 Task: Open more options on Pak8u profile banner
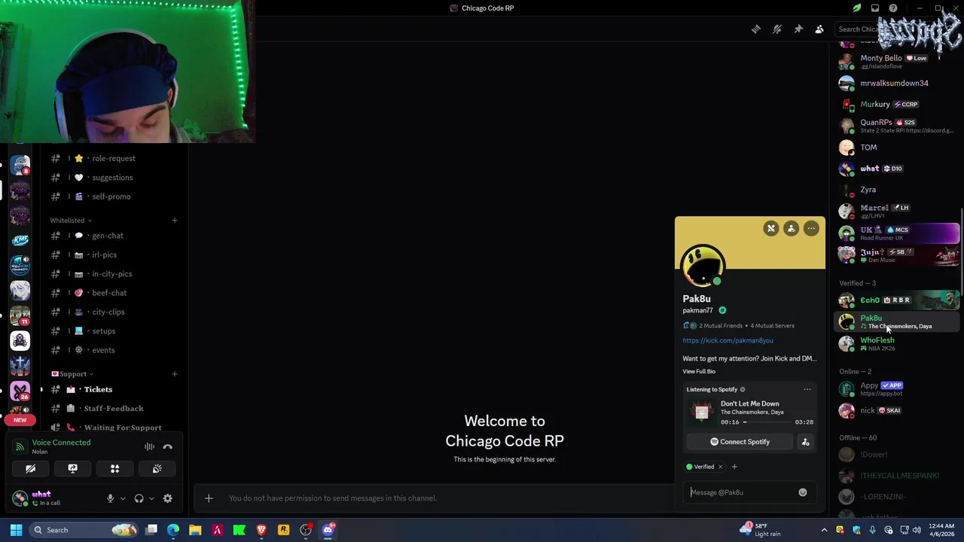tap(811, 228)
